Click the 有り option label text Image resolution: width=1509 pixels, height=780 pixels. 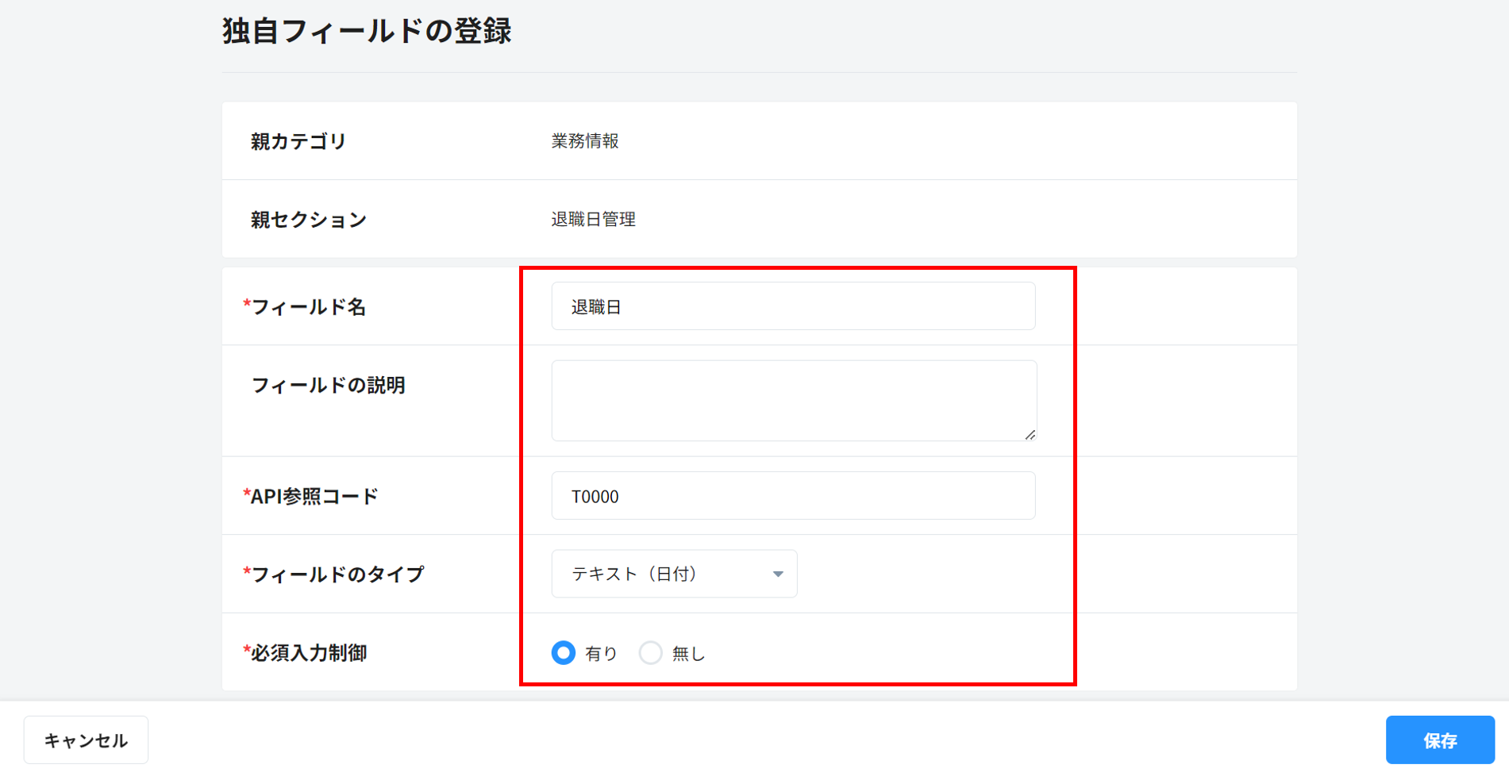pos(601,654)
